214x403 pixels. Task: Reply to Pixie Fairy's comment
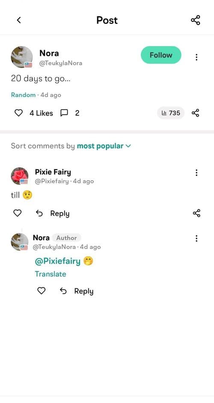pos(53,213)
